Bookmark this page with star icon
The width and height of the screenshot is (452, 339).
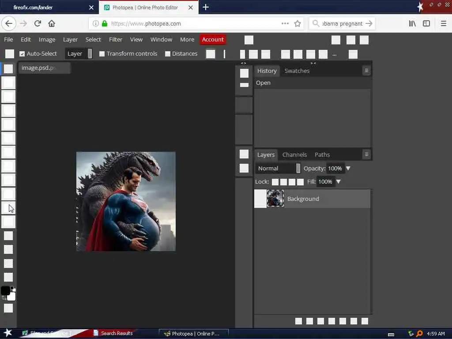point(298,24)
